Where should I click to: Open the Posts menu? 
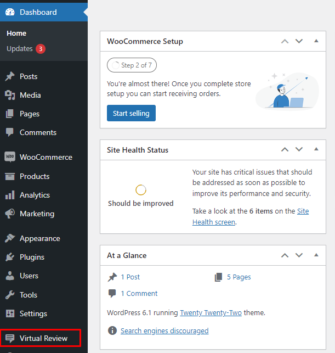pos(29,76)
